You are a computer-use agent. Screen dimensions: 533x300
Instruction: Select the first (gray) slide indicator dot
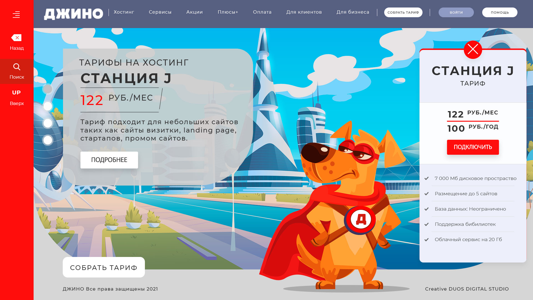[x=48, y=89]
